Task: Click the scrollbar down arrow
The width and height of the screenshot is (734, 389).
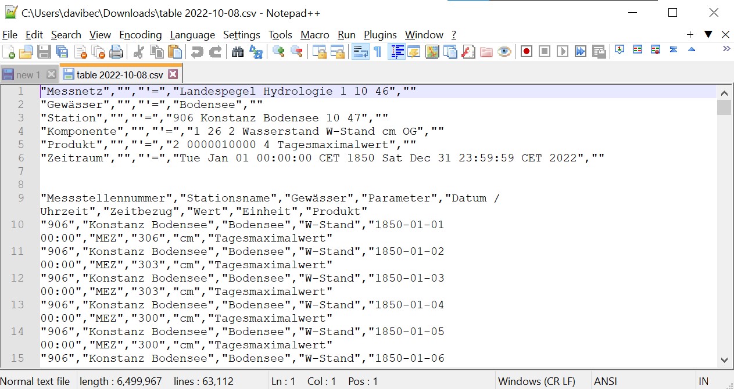Action: click(724, 360)
